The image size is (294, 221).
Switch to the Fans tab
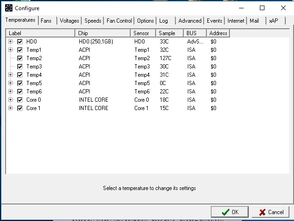point(46,21)
